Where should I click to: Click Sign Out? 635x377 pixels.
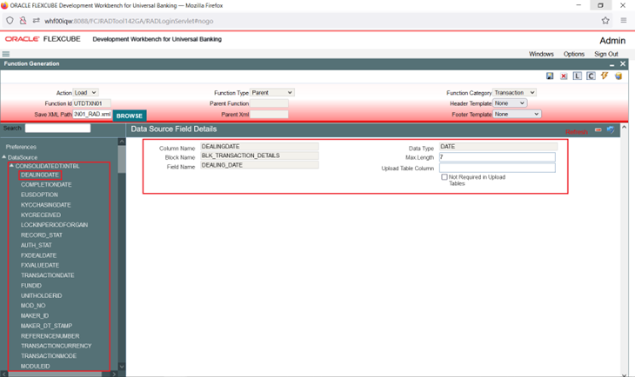[x=605, y=54]
